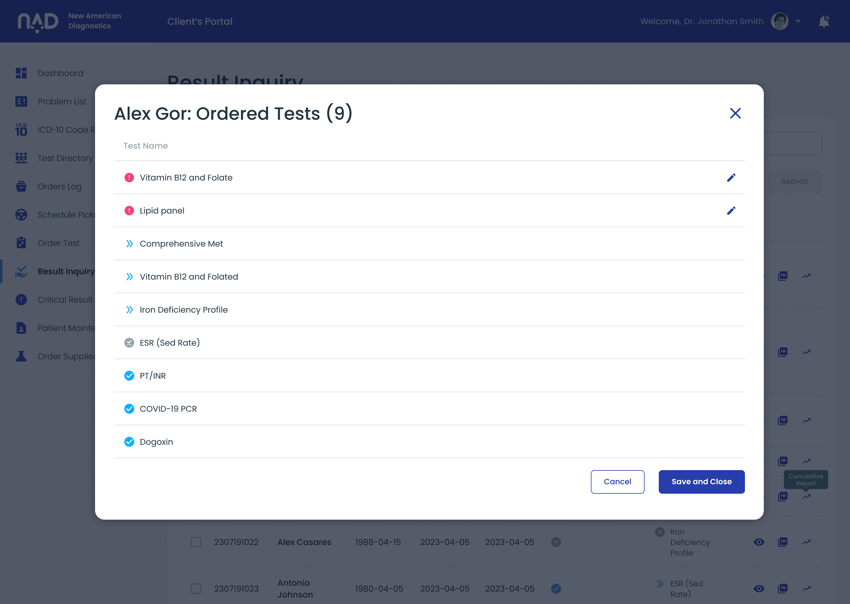
Task: Click the blue check icon beside Dogoxin
Action: click(x=129, y=442)
